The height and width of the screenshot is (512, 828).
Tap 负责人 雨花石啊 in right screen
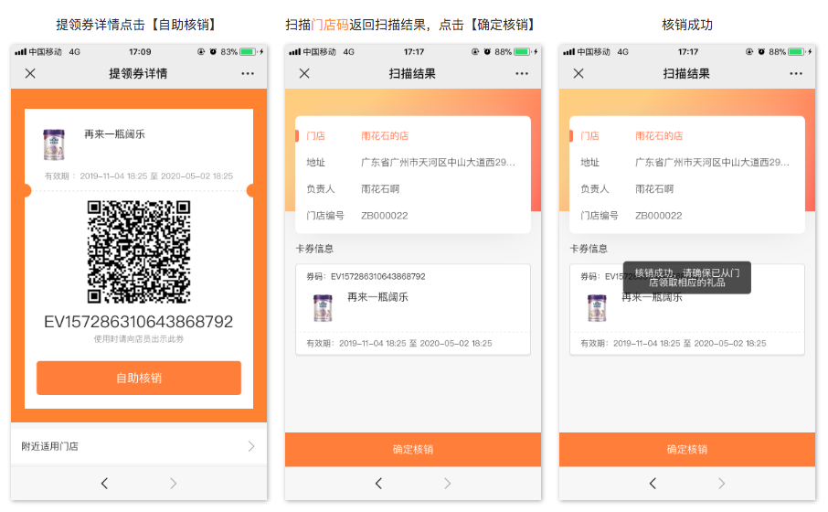click(627, 188)
